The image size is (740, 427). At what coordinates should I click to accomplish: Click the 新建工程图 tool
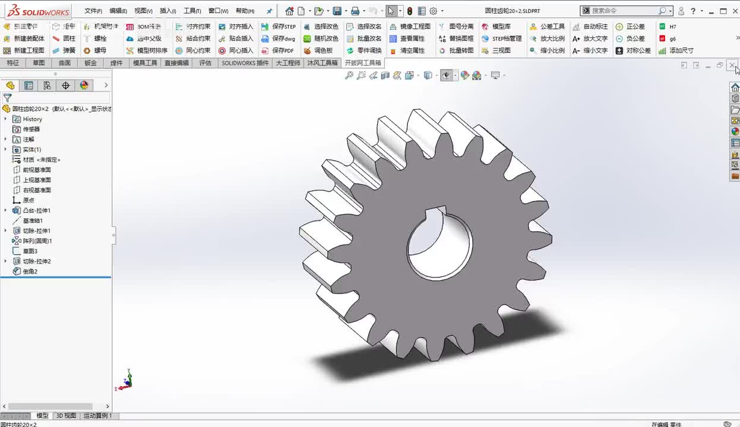pyautogui.click(x=24, y=50)
